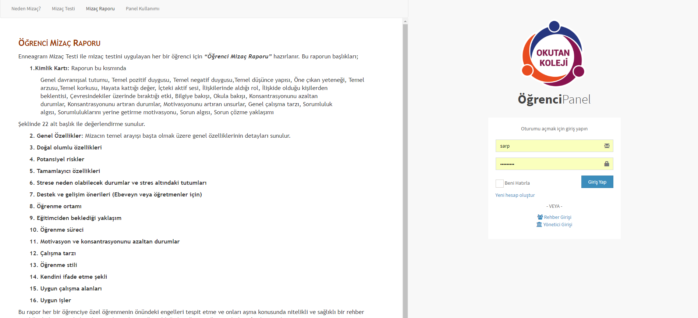Click the Okutan Koleji logo

pyautogui.click(x=554, y=54)
